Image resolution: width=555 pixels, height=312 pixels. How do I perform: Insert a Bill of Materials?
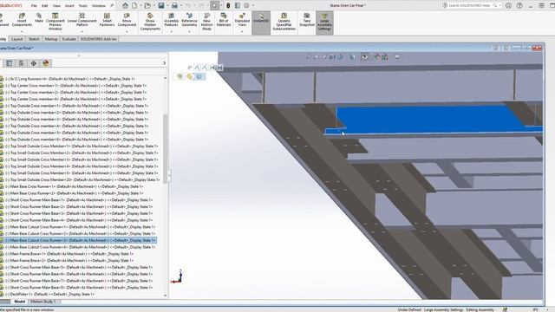pyautogui.click(x=224, y=20)
